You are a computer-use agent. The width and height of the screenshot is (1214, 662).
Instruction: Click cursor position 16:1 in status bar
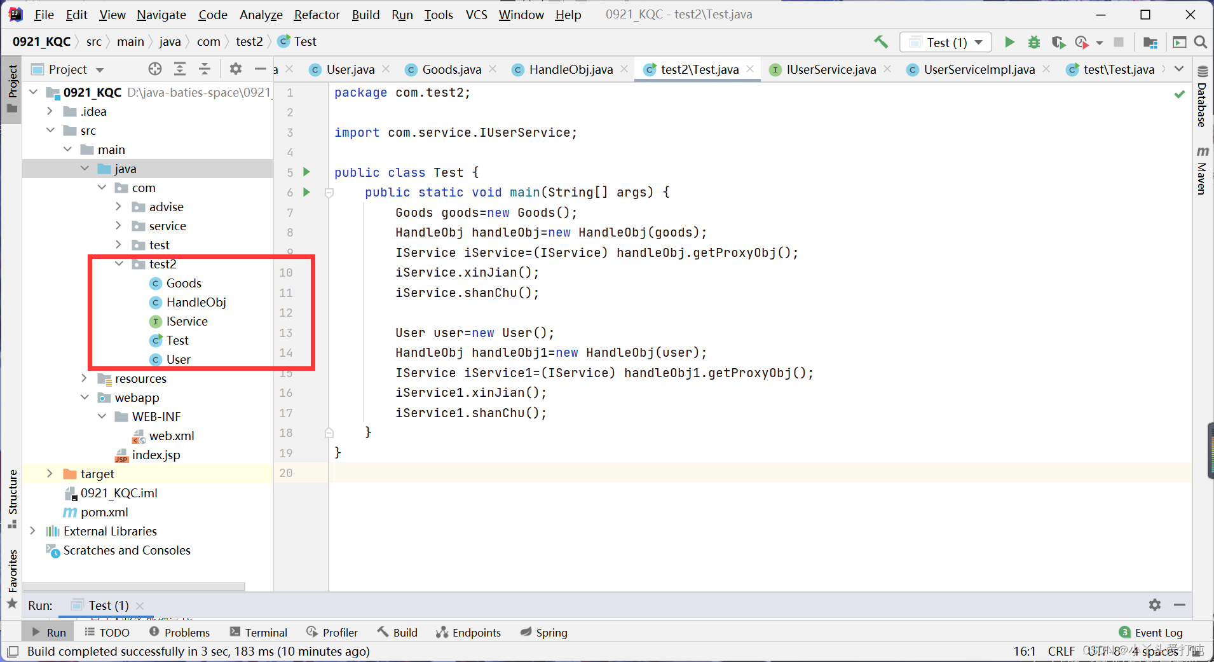(1025, 651)
